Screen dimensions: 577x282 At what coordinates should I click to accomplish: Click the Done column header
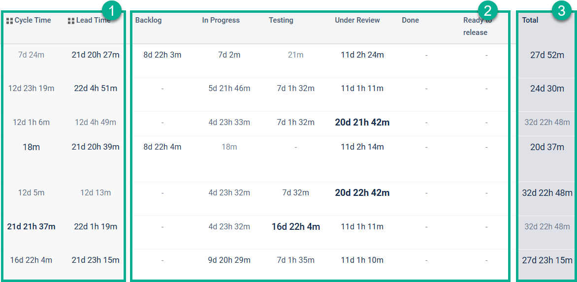click(410, 20)
